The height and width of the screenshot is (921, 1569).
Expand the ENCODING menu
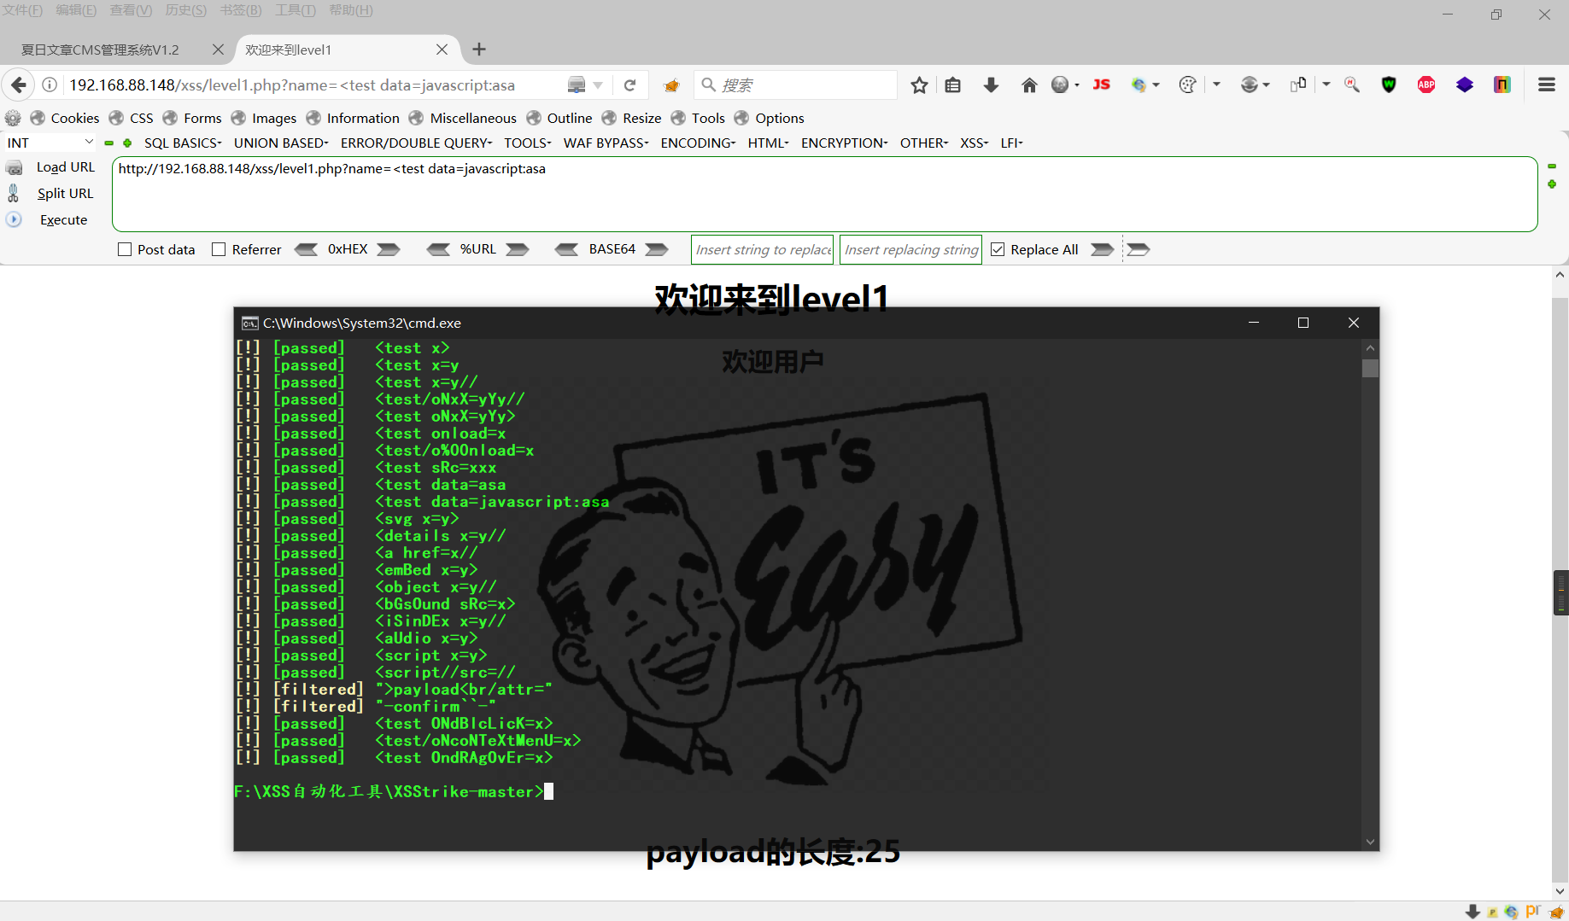(696, 143)
